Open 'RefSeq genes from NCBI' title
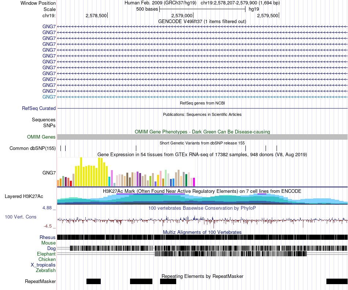348x290 pixels. click(203, 103)
